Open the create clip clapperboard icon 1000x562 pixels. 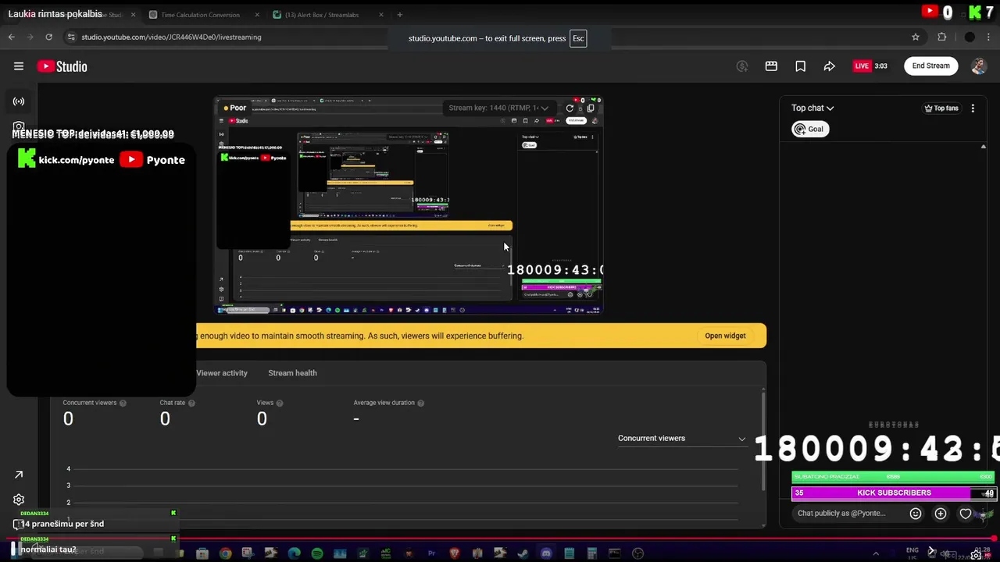tap(771, 66)
